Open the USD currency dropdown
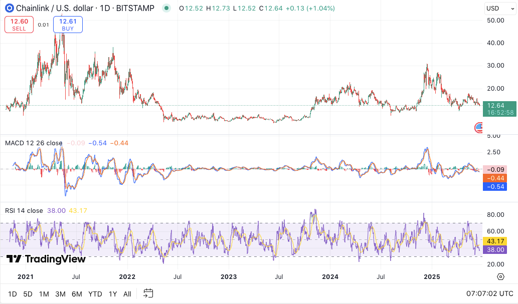Image resolution: width=518 pixels, height=304 pixels. 500,8
